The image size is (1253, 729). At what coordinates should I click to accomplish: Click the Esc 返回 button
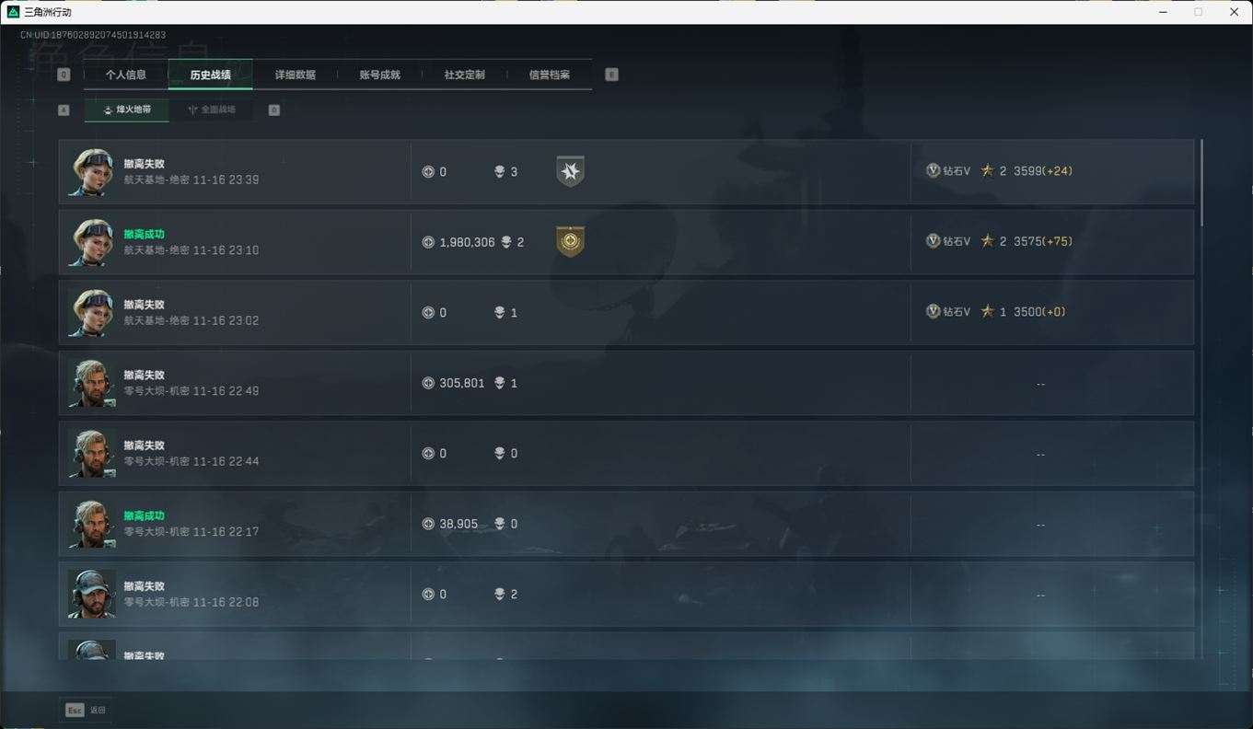[x=85, y=710]
